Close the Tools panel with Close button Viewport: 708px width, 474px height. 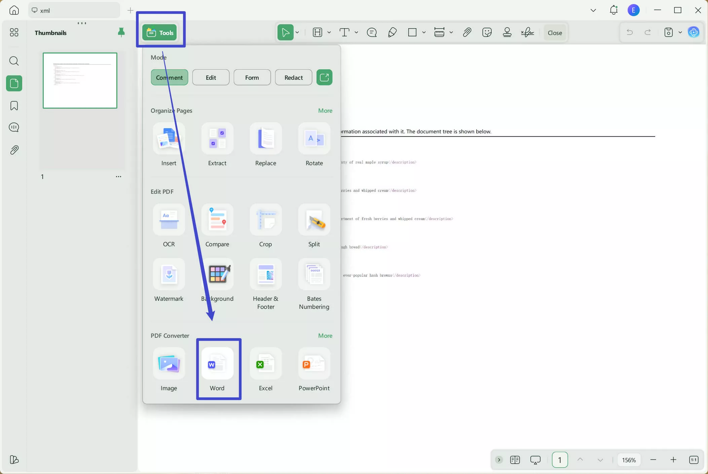[554, 32]
